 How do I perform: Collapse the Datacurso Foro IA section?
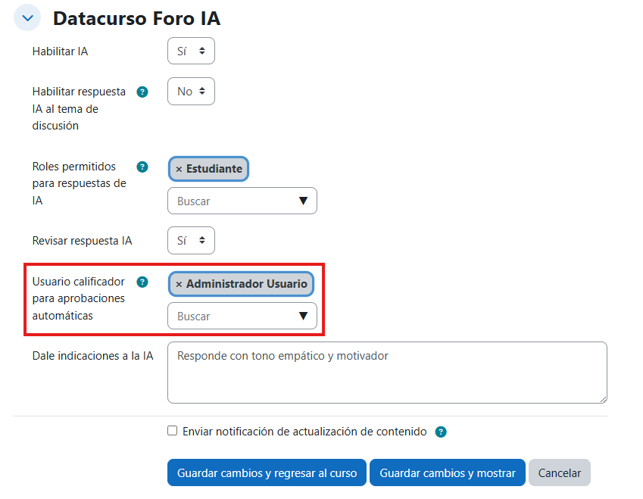(x=26, y=17)
